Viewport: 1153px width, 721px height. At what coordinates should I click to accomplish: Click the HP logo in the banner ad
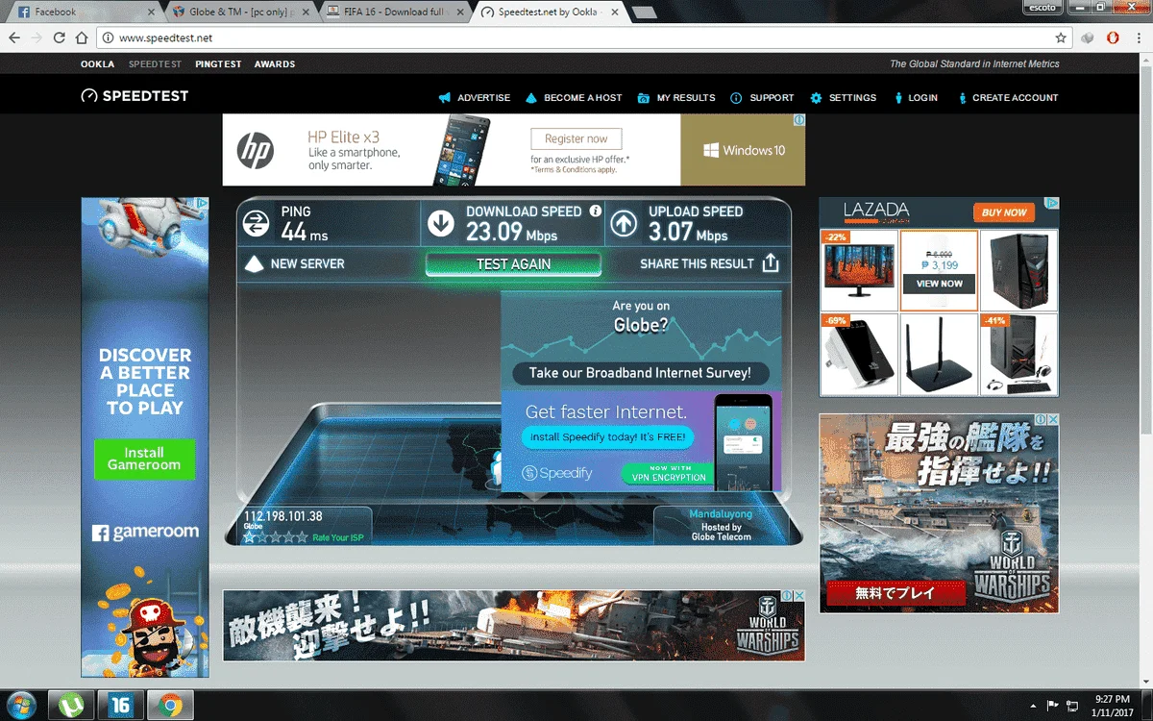256,151
